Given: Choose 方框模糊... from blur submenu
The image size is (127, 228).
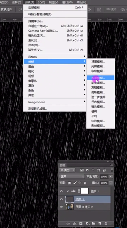Looking at the screenshot, I should point(101,87).
